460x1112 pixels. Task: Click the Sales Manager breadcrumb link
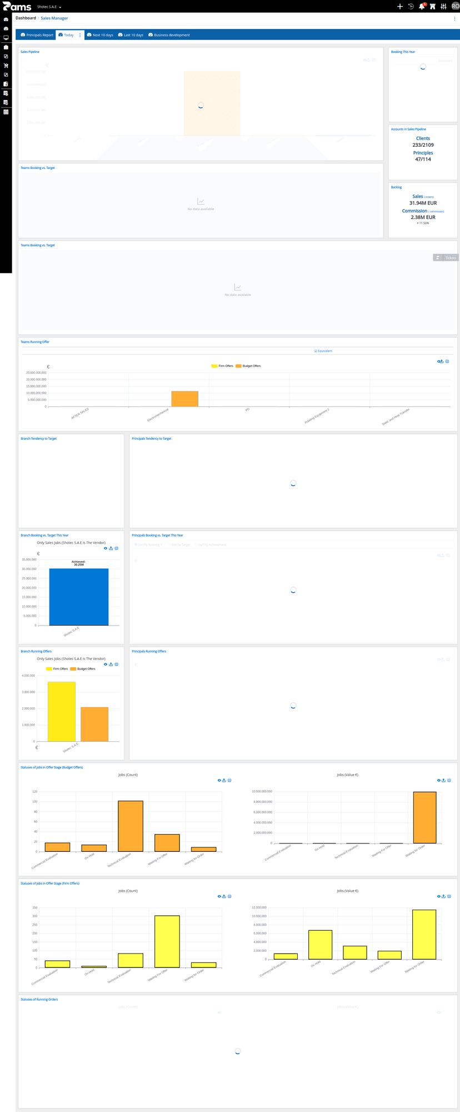coord(54,18)
